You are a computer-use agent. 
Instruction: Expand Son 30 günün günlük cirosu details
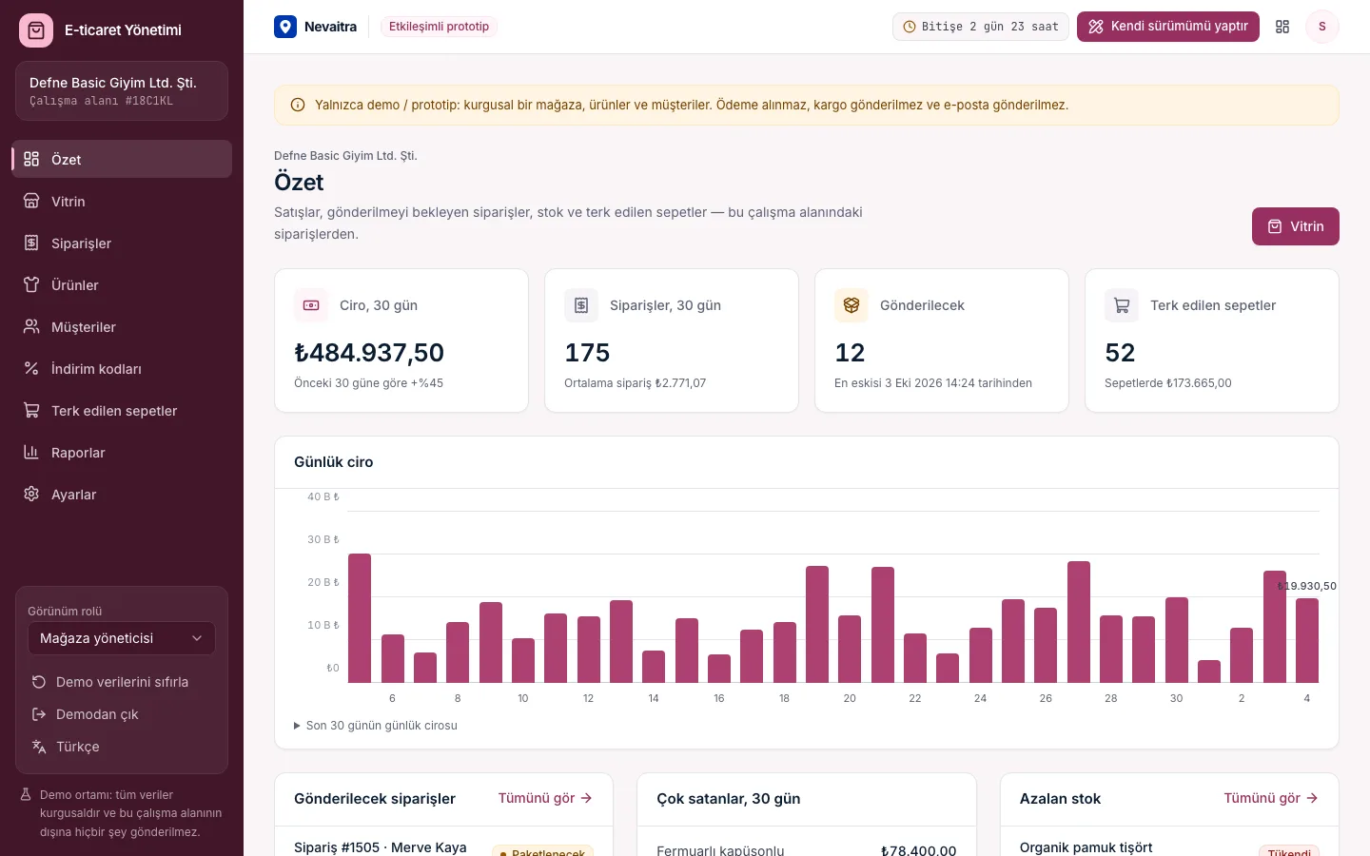(376, 726)
